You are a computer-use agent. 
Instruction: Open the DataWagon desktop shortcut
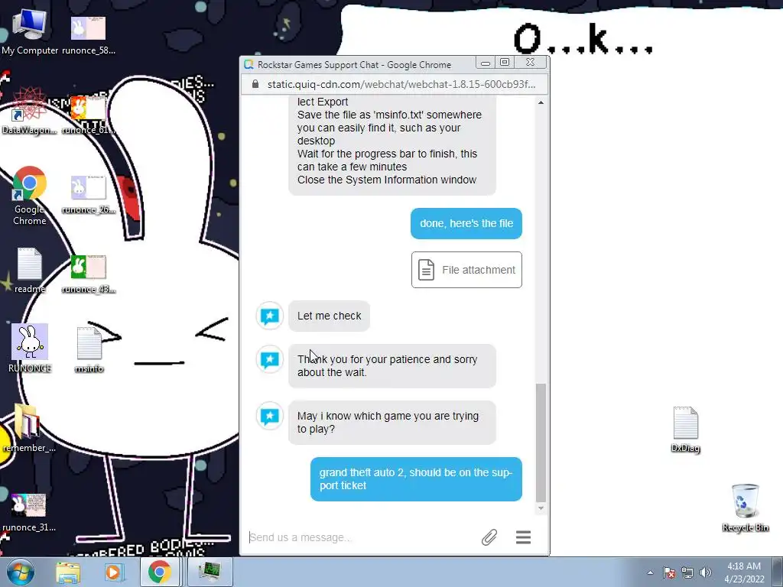(29, 111)
